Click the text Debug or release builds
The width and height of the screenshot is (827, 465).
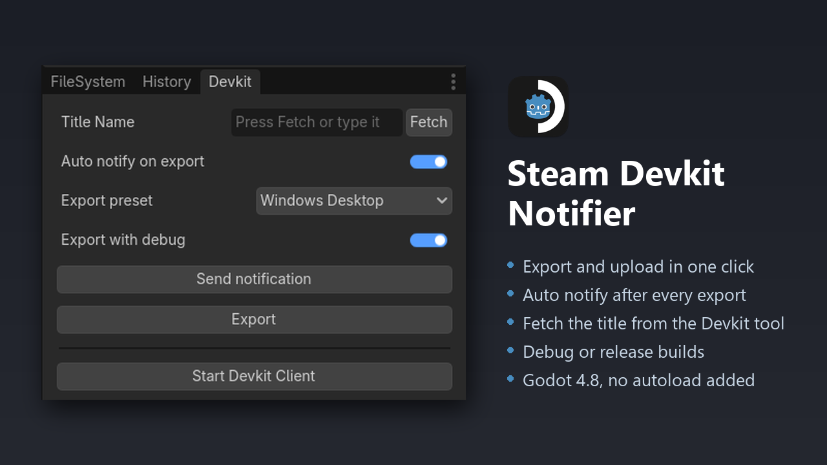tap(614, 352)
